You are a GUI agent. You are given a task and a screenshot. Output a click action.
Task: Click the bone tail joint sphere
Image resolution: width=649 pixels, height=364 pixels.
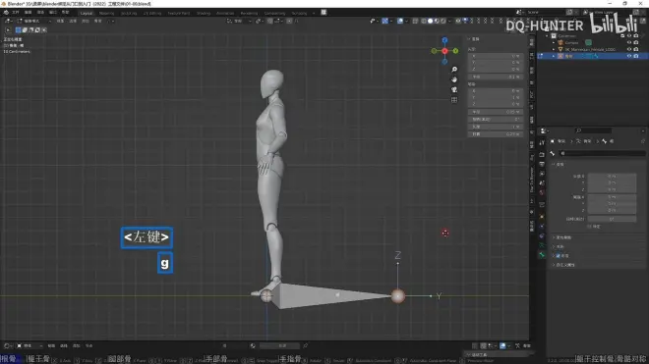tap(398, 296)
